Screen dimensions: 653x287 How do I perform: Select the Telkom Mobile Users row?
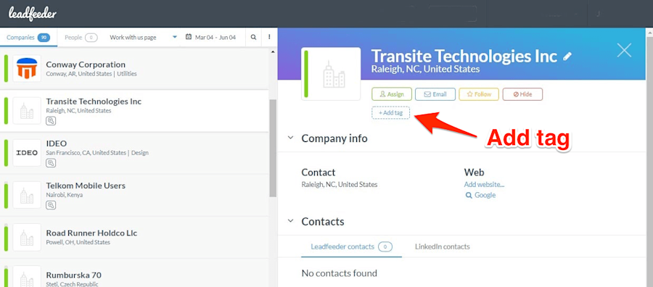135,195
